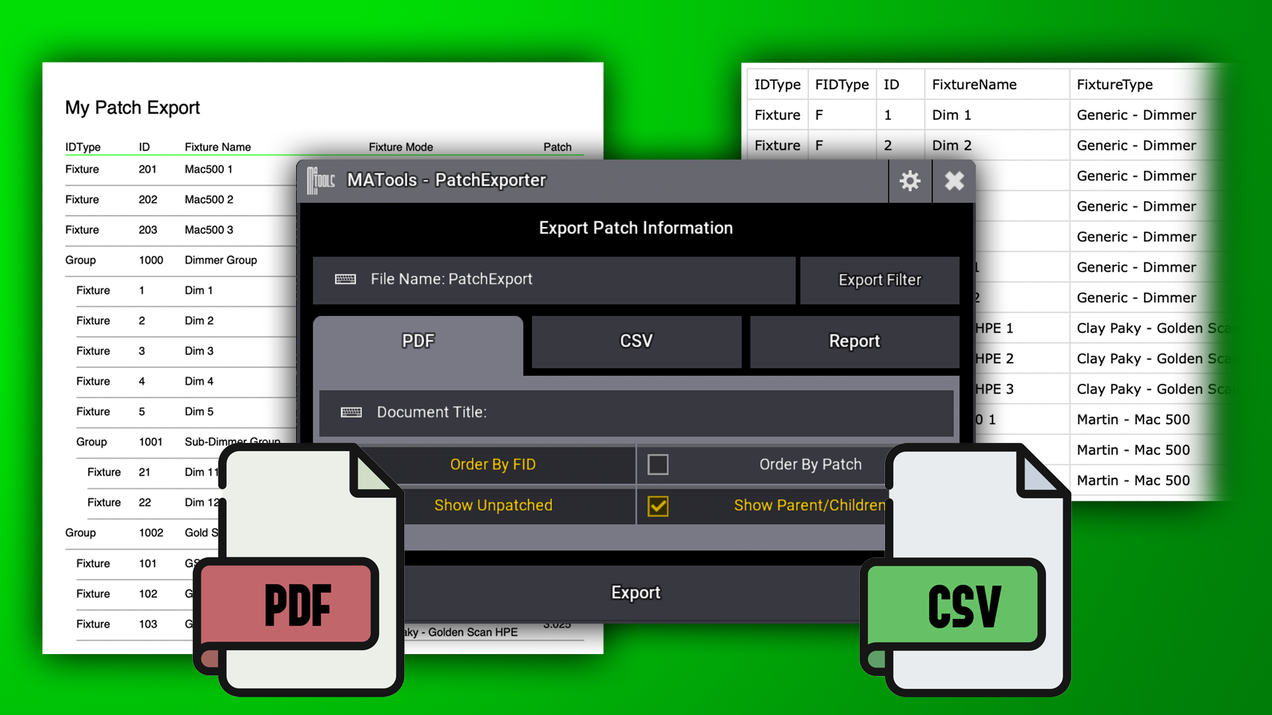Toggle Order By FID option
Viewport: 1272px width, 715px height.
(493, 465)
